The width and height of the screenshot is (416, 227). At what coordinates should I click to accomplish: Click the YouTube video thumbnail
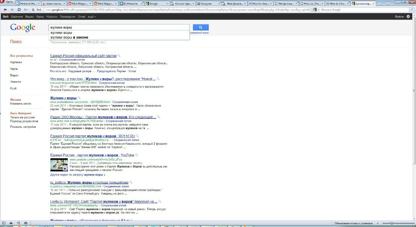(x=59, y=164)
